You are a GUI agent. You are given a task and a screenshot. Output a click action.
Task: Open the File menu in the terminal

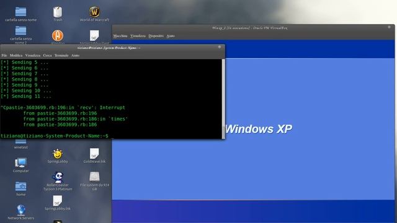(4, 55)
